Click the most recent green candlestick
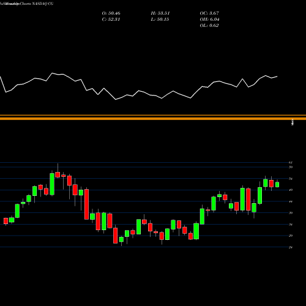Screen dimensions: 306x306 277,184
